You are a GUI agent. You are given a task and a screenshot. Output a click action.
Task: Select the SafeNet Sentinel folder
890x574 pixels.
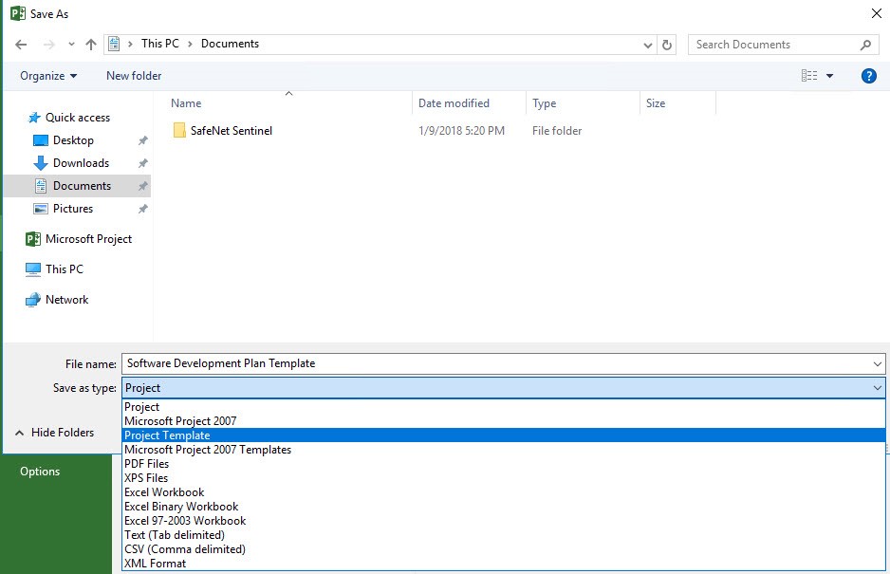point(231,131)
